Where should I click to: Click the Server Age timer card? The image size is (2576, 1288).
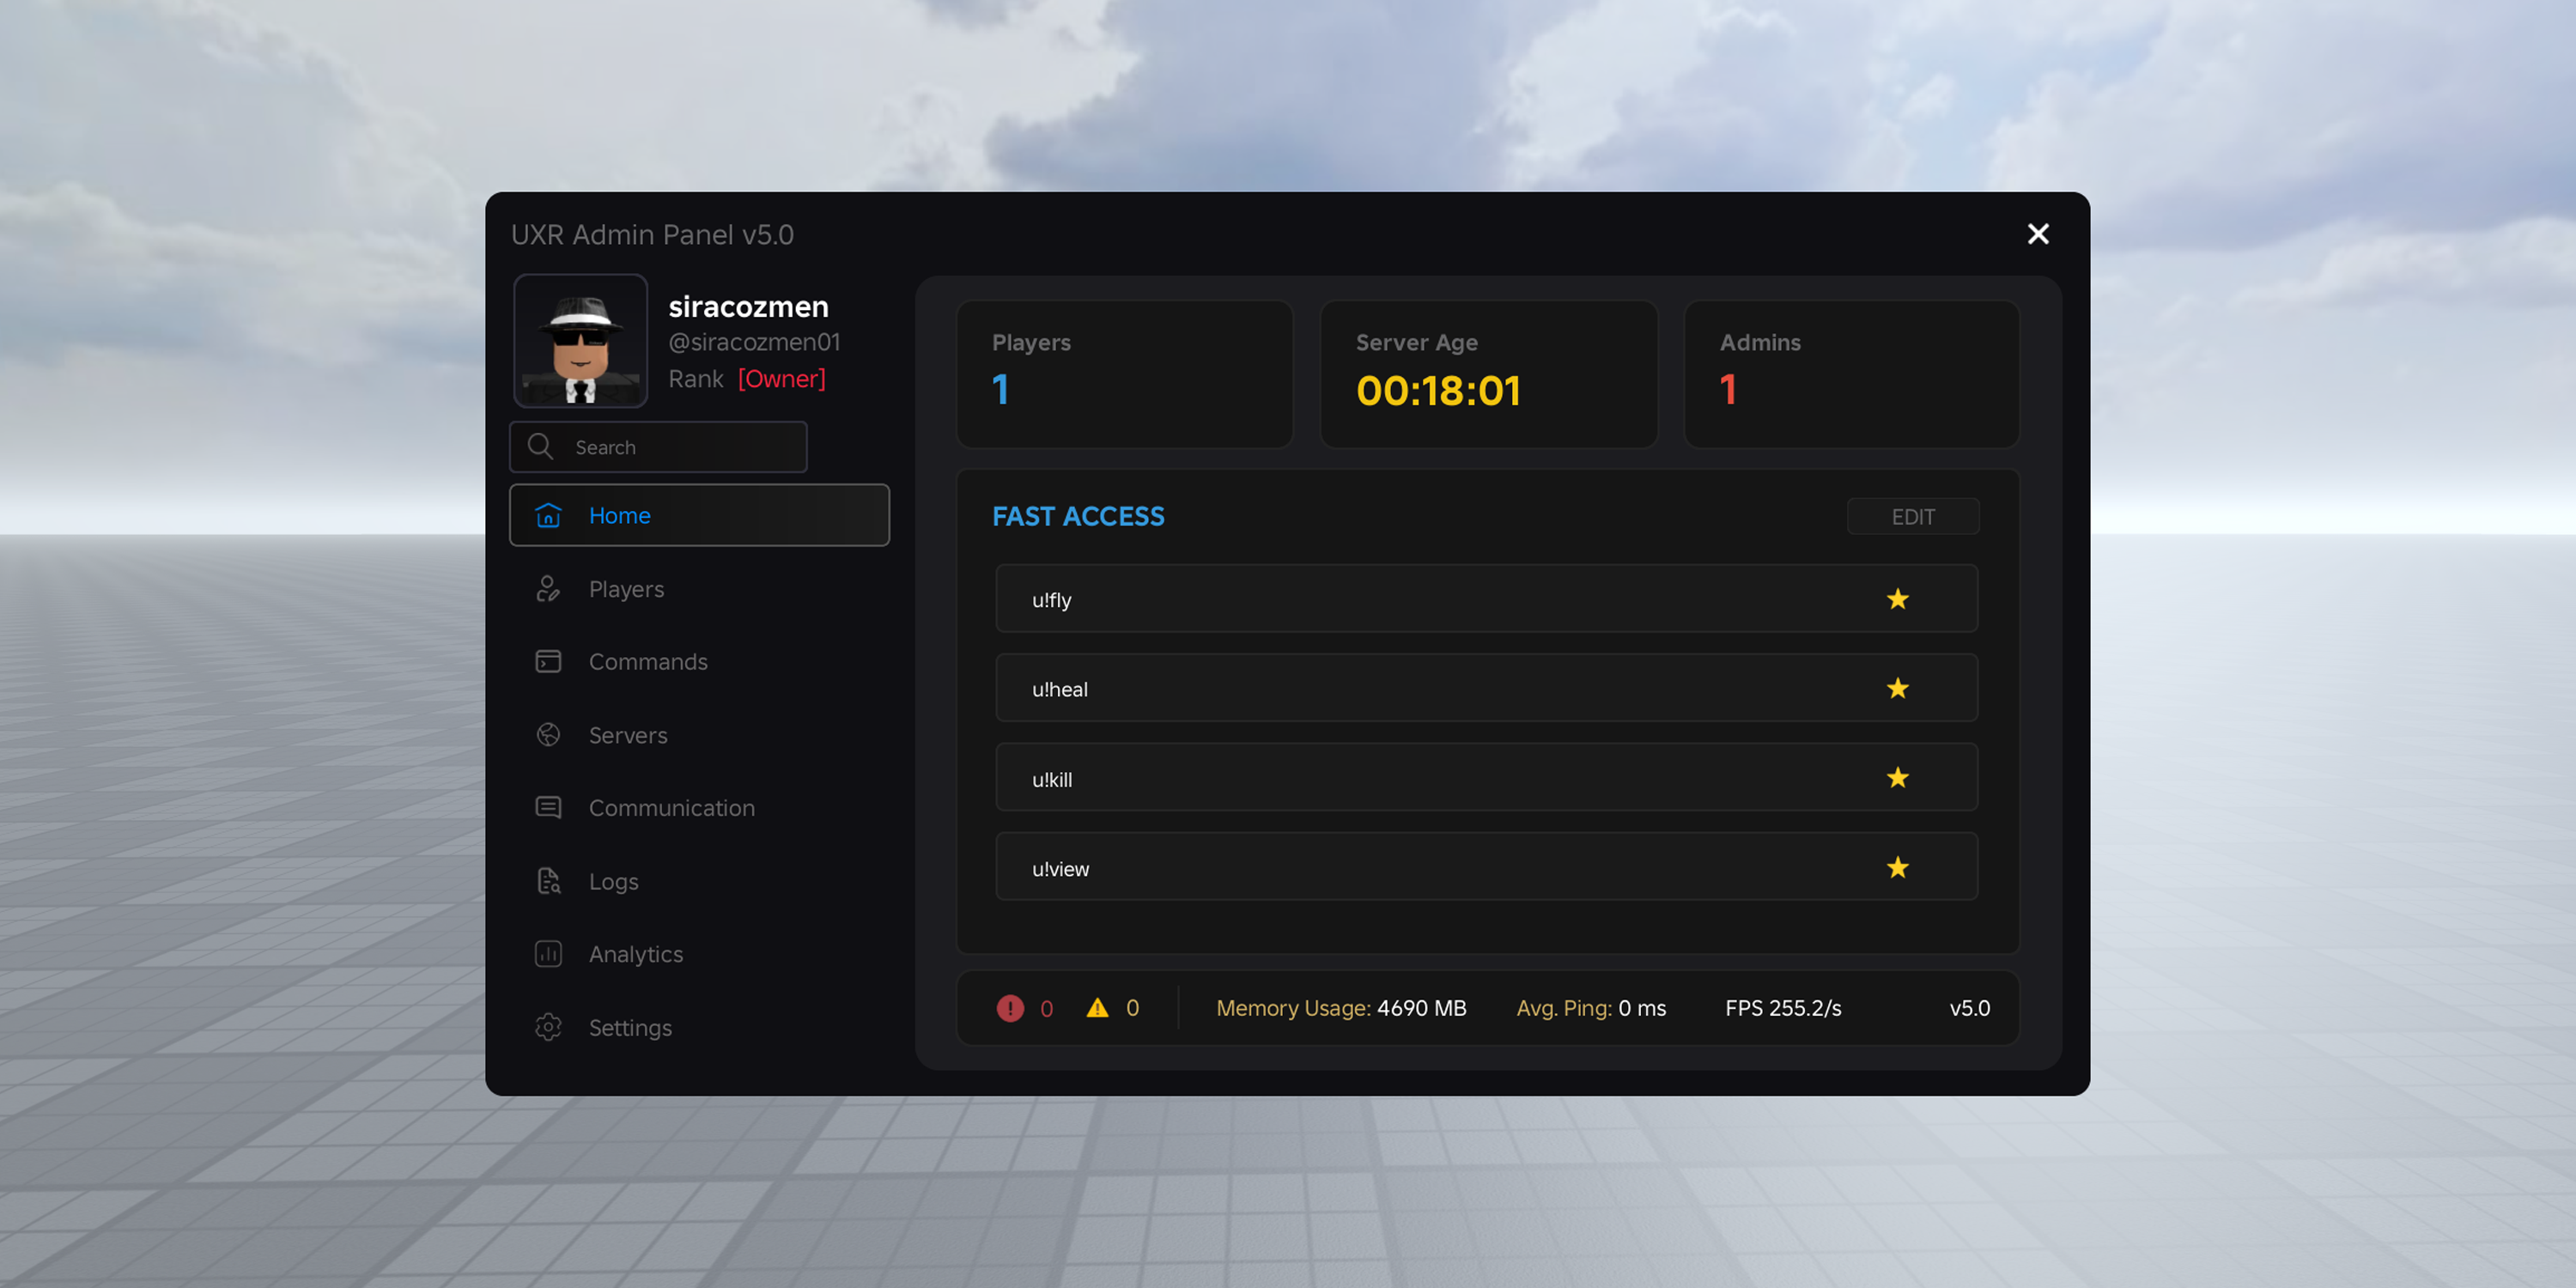[x=1488, y=374]
